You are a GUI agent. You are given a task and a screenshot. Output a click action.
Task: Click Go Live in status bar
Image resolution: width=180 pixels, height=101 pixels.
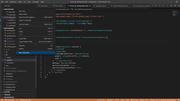[x=134, y=100]
